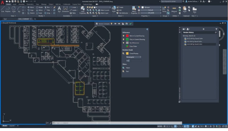The height and width of the screenshot is (131, 228).
Task: Toggle visibility of Not in Current Drawing
Action: 124,36
